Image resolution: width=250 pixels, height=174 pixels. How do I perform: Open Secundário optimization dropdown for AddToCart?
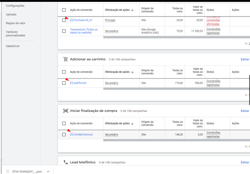pos(111,83)
